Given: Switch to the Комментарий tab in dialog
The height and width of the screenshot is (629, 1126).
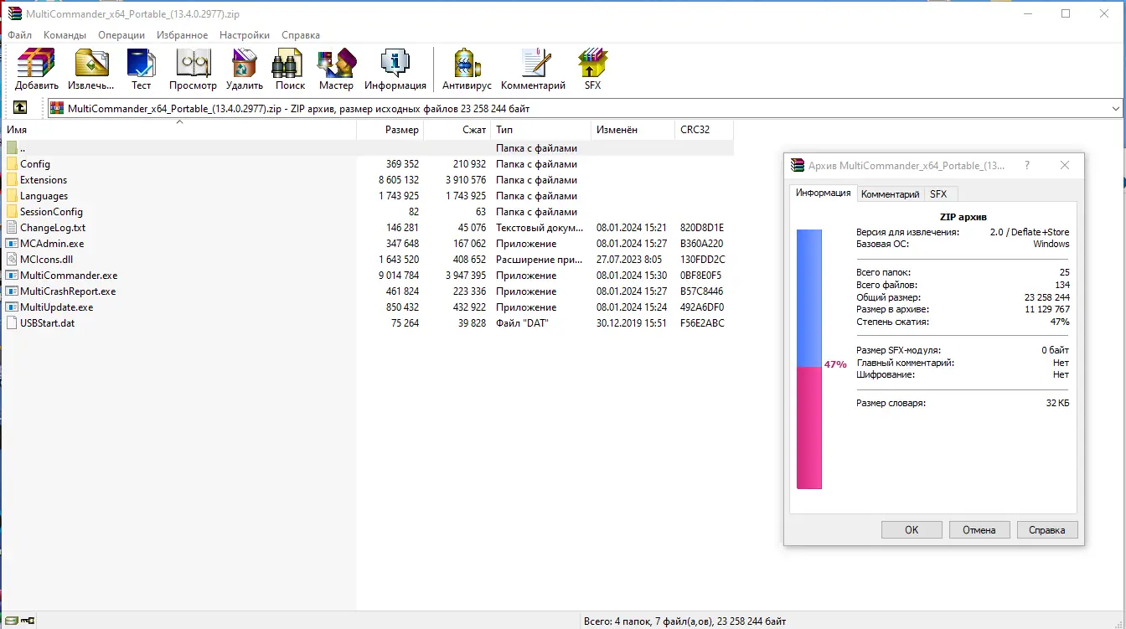Looking at the screenshot, I should pyautogui.click(x=891, y=194).
